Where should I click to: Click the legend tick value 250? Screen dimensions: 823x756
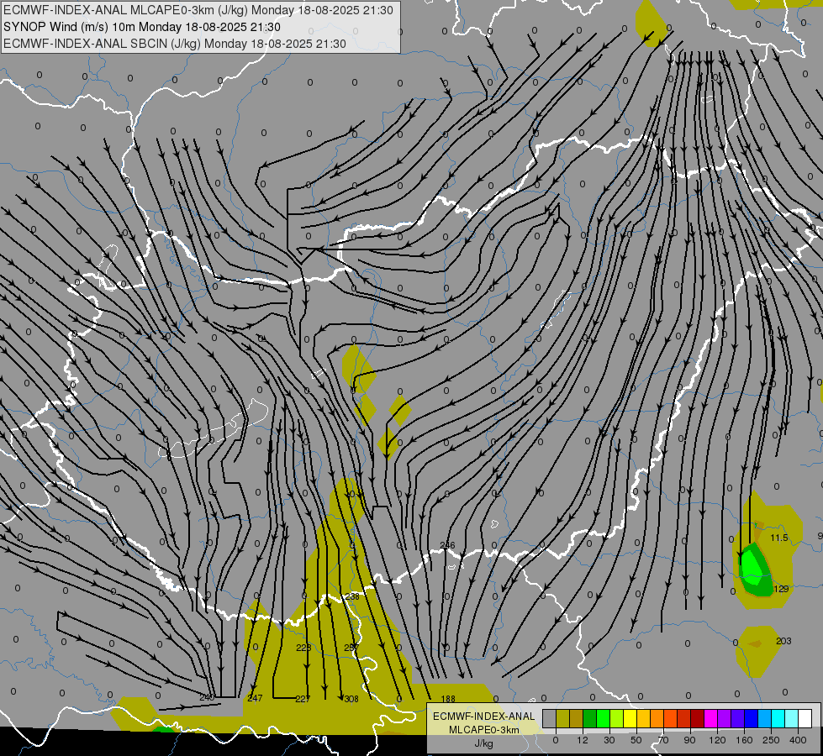coord(771,740)
